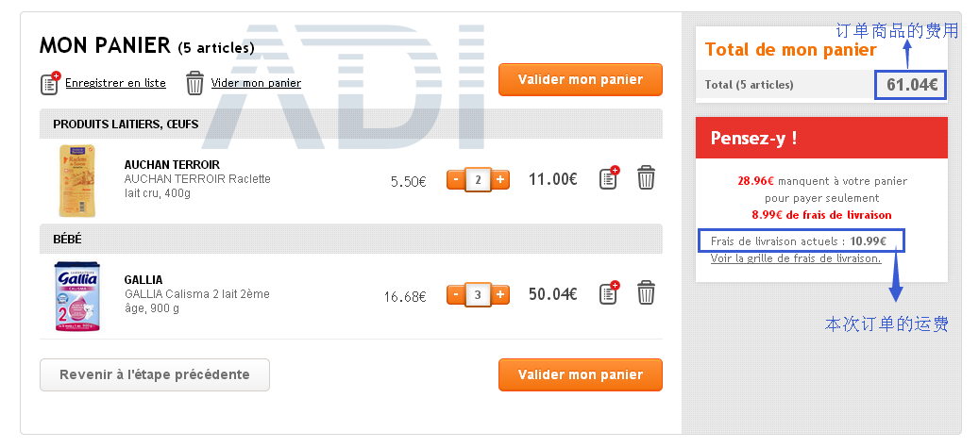Click the trash icon beside Vider mon panier

pyautogui.click(x=194, y=83)
